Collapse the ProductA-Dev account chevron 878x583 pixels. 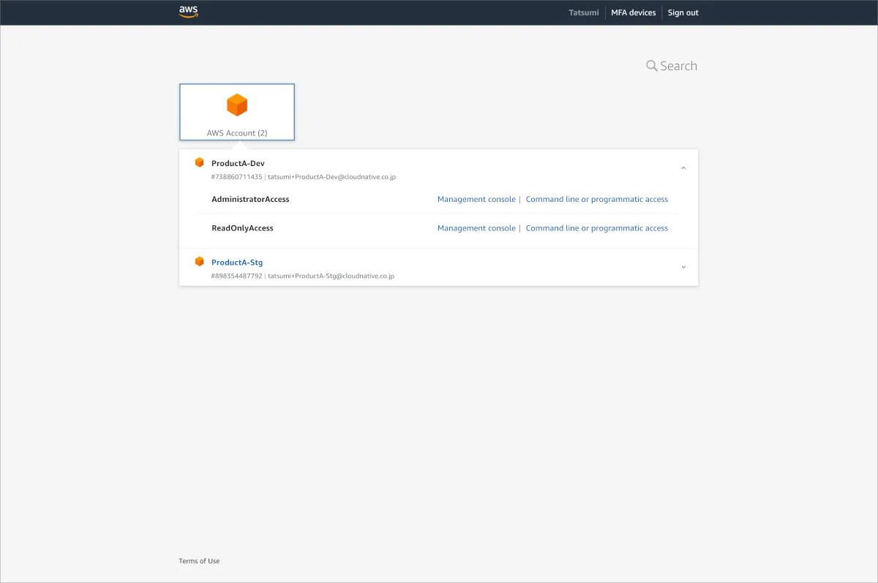(683, 168)
